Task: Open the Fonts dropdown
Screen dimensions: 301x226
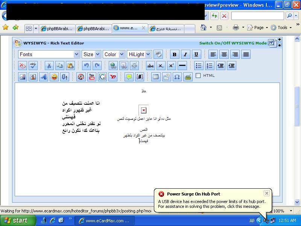Action: pyautogui.click(x=49, y=54)
